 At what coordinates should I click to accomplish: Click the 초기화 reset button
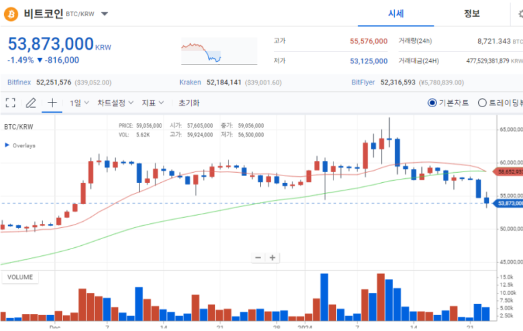pyautogui.click(x=189, y=103)
